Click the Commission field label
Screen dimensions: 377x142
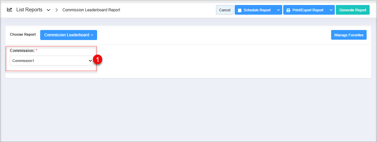22,51
